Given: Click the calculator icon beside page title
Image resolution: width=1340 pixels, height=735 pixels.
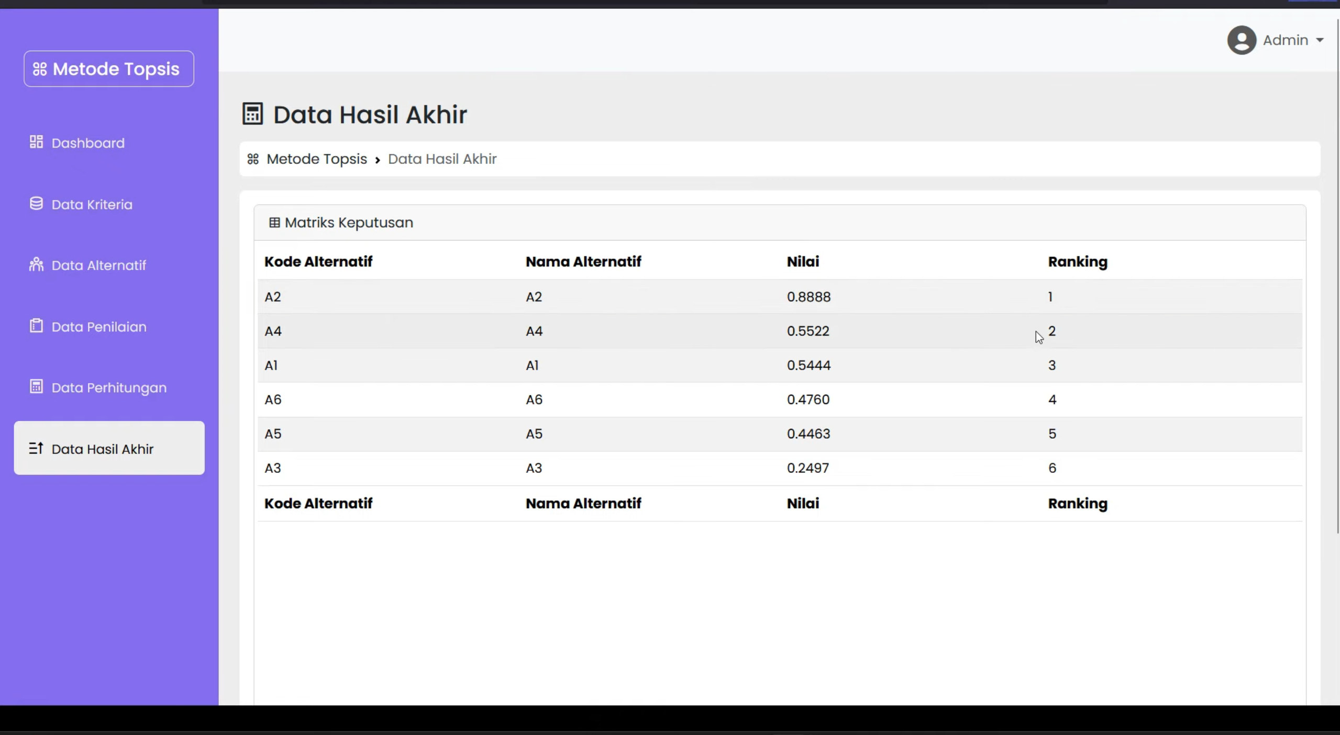Looking at the screenshot, I should click(x=252, y=114).
